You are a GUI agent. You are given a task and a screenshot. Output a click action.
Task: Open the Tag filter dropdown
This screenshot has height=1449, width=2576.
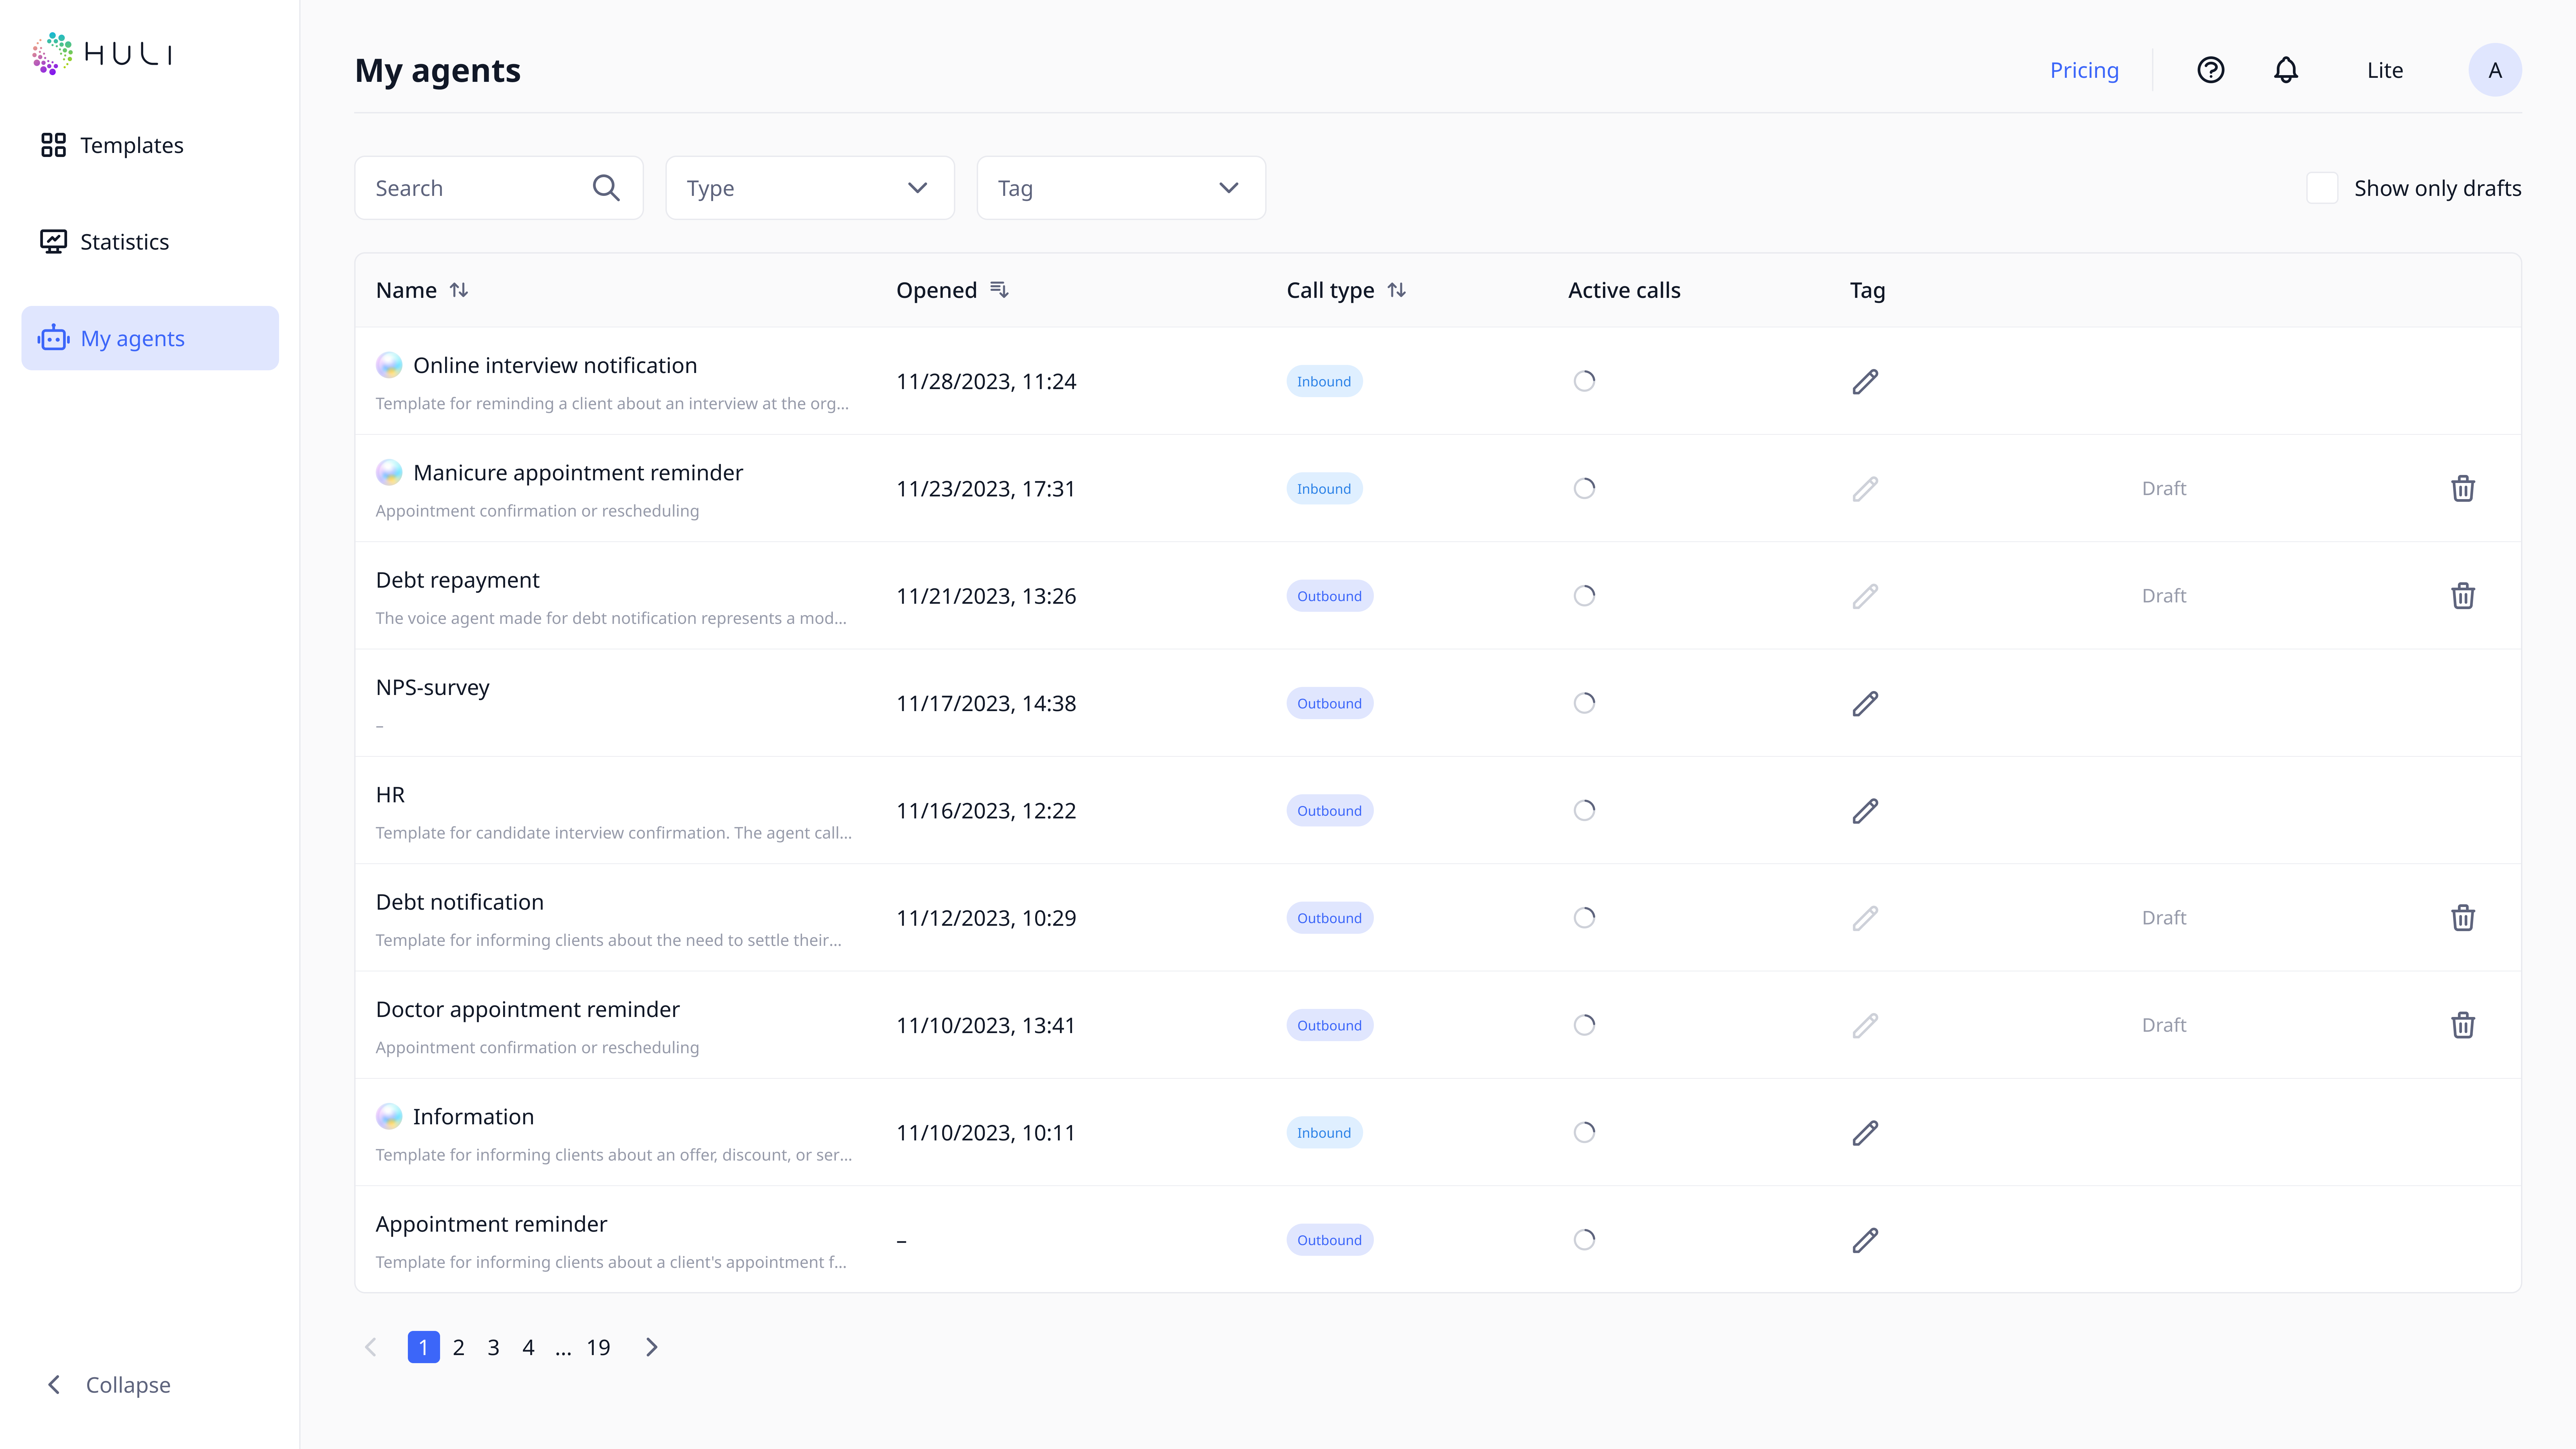[x=1120, y=188]
